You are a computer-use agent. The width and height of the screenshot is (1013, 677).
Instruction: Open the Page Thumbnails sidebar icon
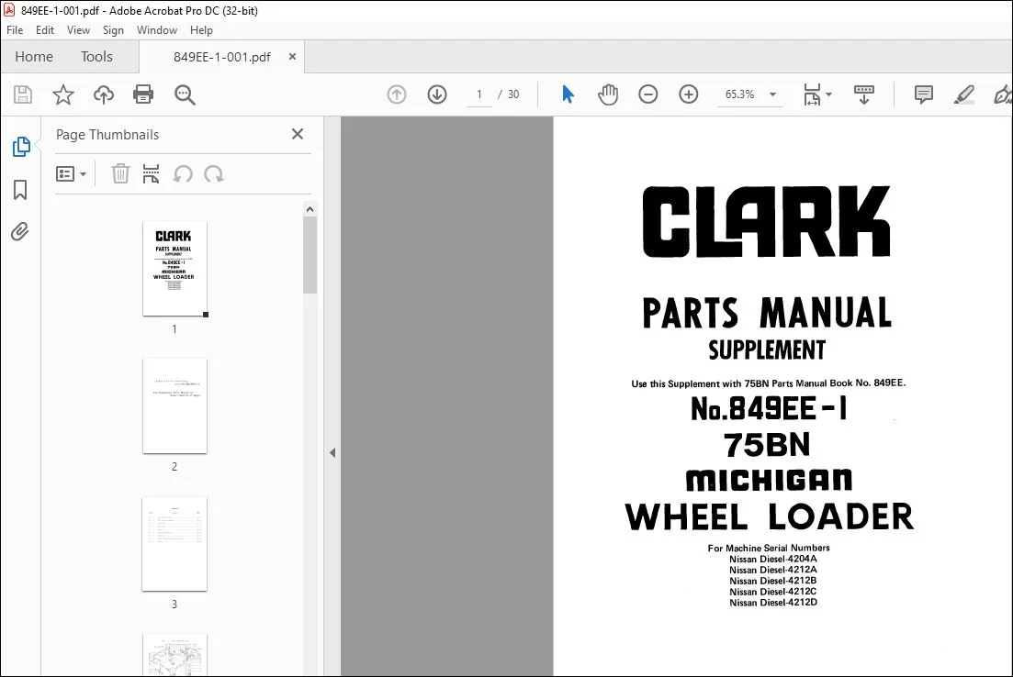[21, 147]
